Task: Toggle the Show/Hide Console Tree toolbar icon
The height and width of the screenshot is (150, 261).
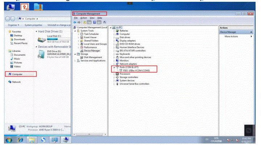Action: 89,22
